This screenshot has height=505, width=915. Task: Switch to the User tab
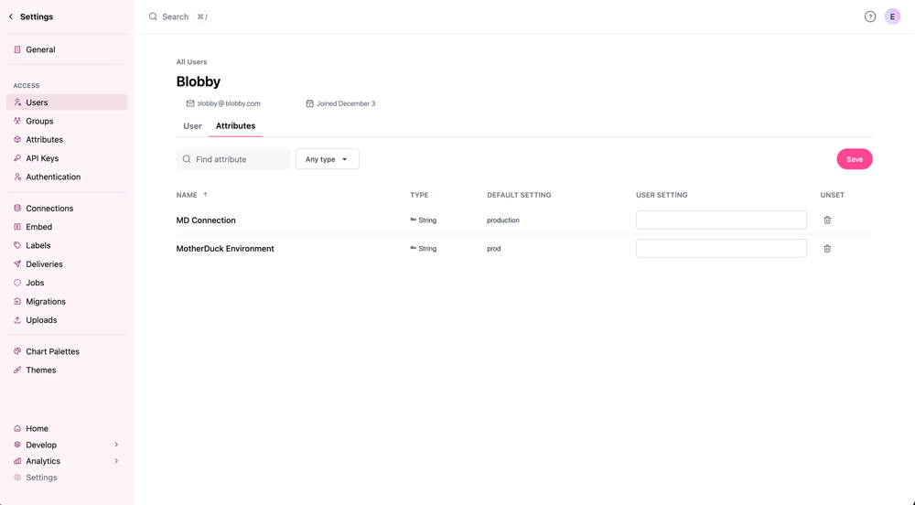pos(192,126)
